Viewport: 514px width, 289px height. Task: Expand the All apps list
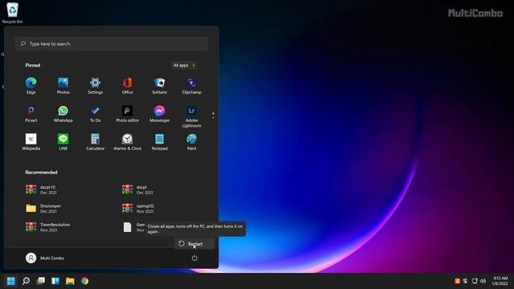coord(184,65)
